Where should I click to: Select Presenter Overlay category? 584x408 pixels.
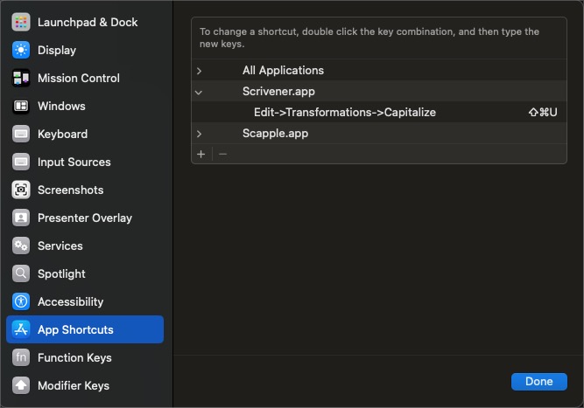point(85,218)
